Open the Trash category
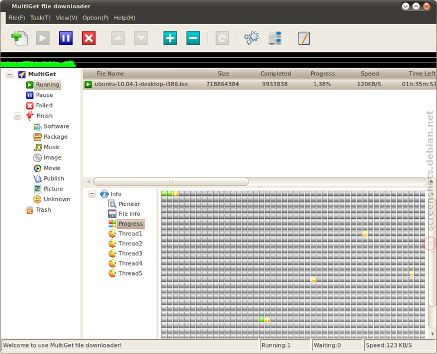Image resolution: width=437 pixels, height=354 pixels. click(43, 209)
